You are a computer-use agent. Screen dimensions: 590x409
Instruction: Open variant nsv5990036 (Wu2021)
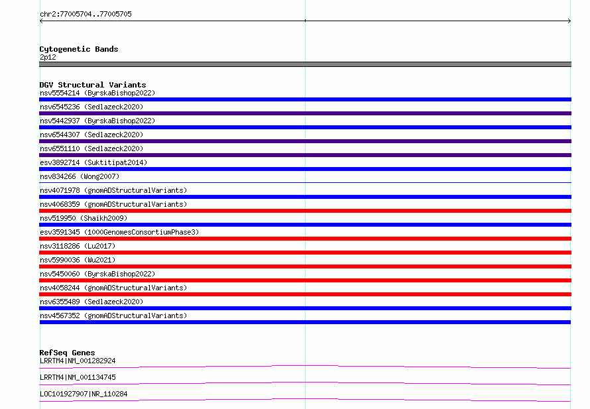pyautogui.click(x=78, y=260)
